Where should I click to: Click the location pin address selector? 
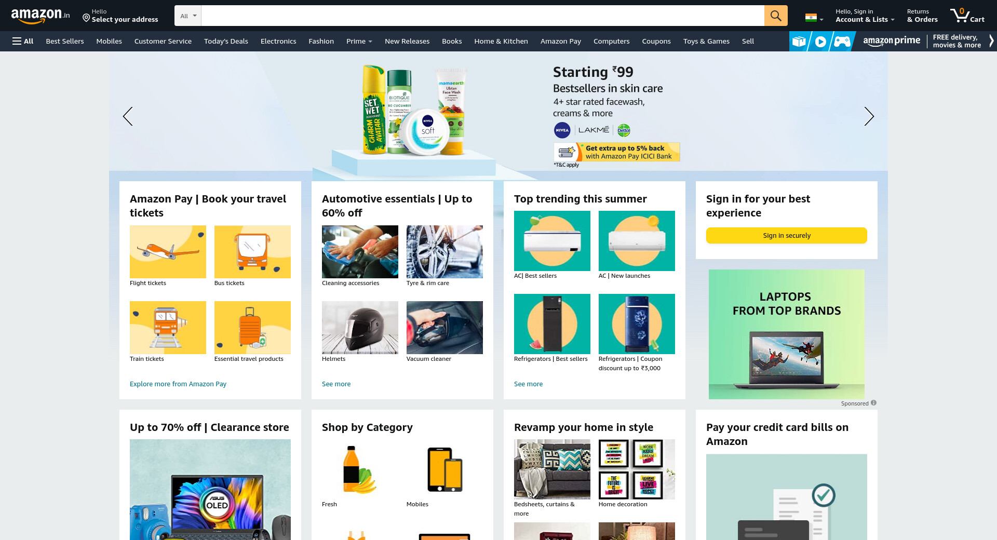120,16
